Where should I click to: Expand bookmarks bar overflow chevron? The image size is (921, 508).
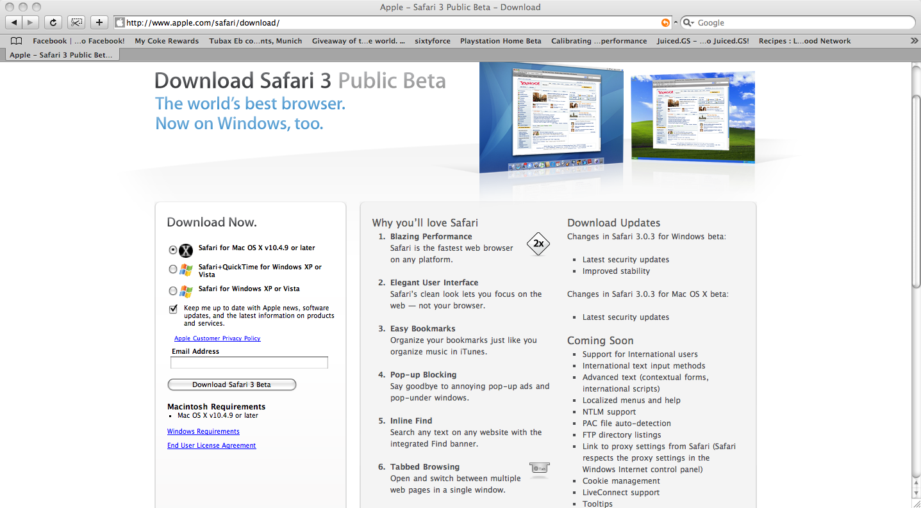point(914,40)
